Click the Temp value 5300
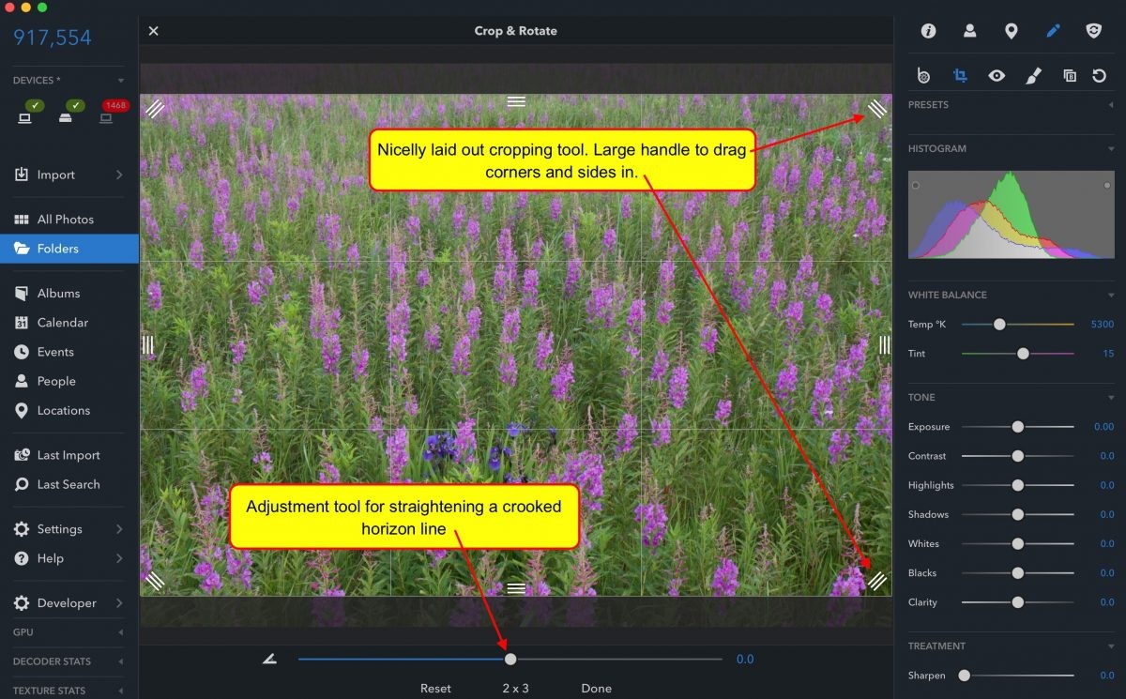Image resolution: width=1126 pixels, height=699 pixels. pyautogui.click(x=1103, y=325)
